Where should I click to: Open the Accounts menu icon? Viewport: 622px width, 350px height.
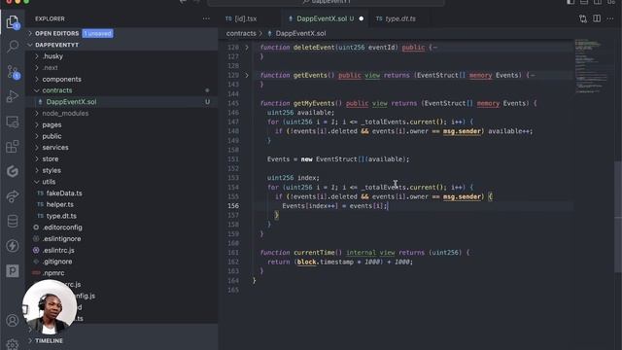[x=13, y=320]
